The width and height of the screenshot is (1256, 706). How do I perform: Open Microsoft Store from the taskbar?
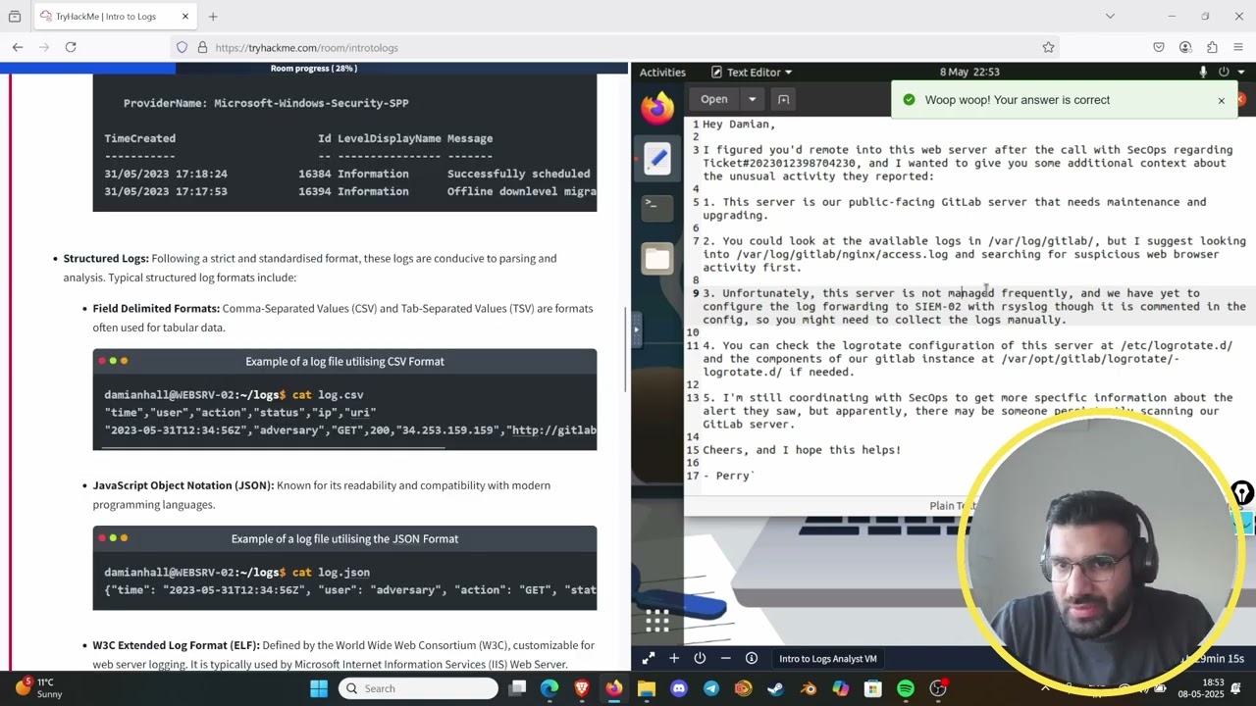point(872,688)
